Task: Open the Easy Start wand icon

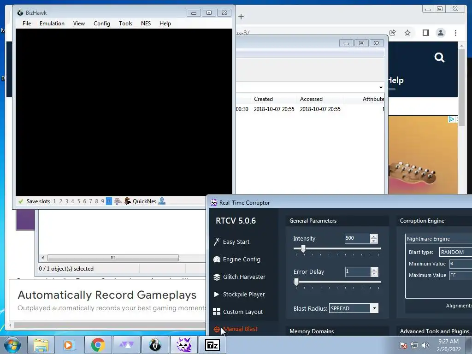Action: click(217, 242)
